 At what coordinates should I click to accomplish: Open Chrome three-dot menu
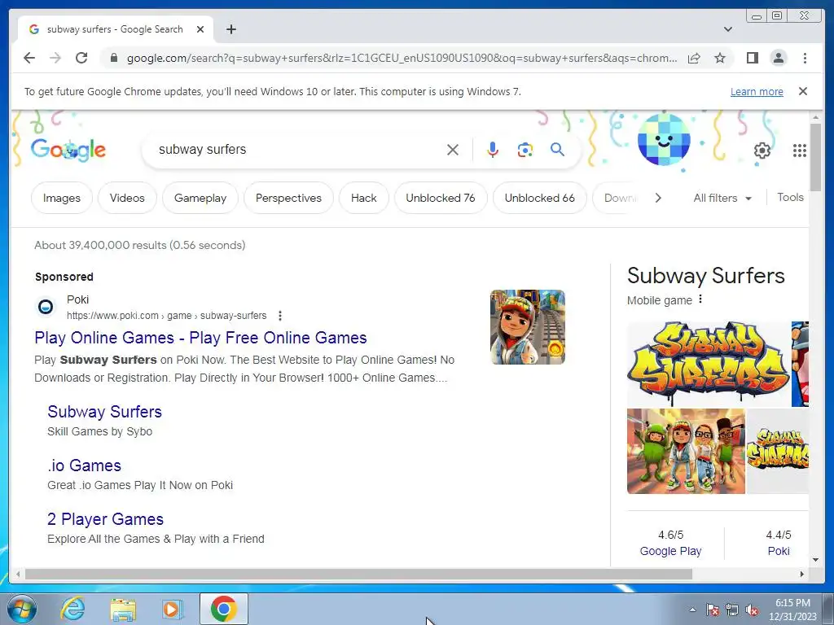[805, 58]
